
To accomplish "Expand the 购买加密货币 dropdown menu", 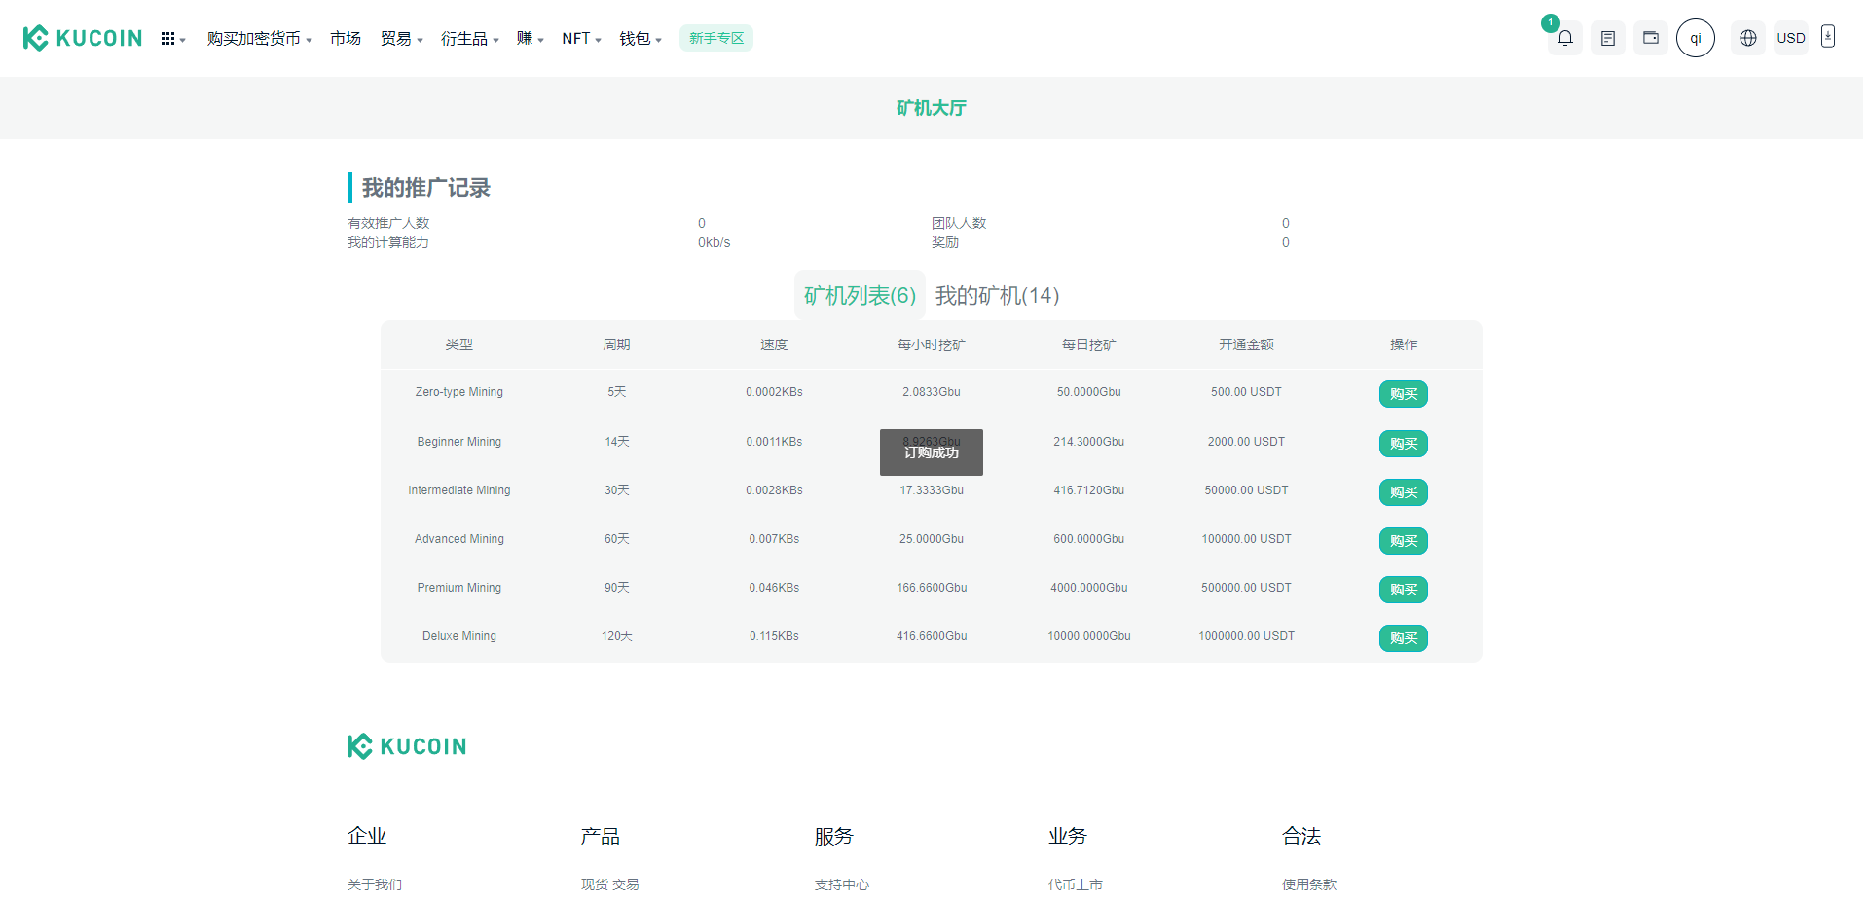I will tap(259, 39).
